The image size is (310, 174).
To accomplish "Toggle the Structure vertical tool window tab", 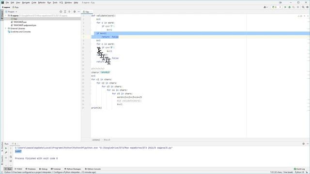I will click(2, 147).
